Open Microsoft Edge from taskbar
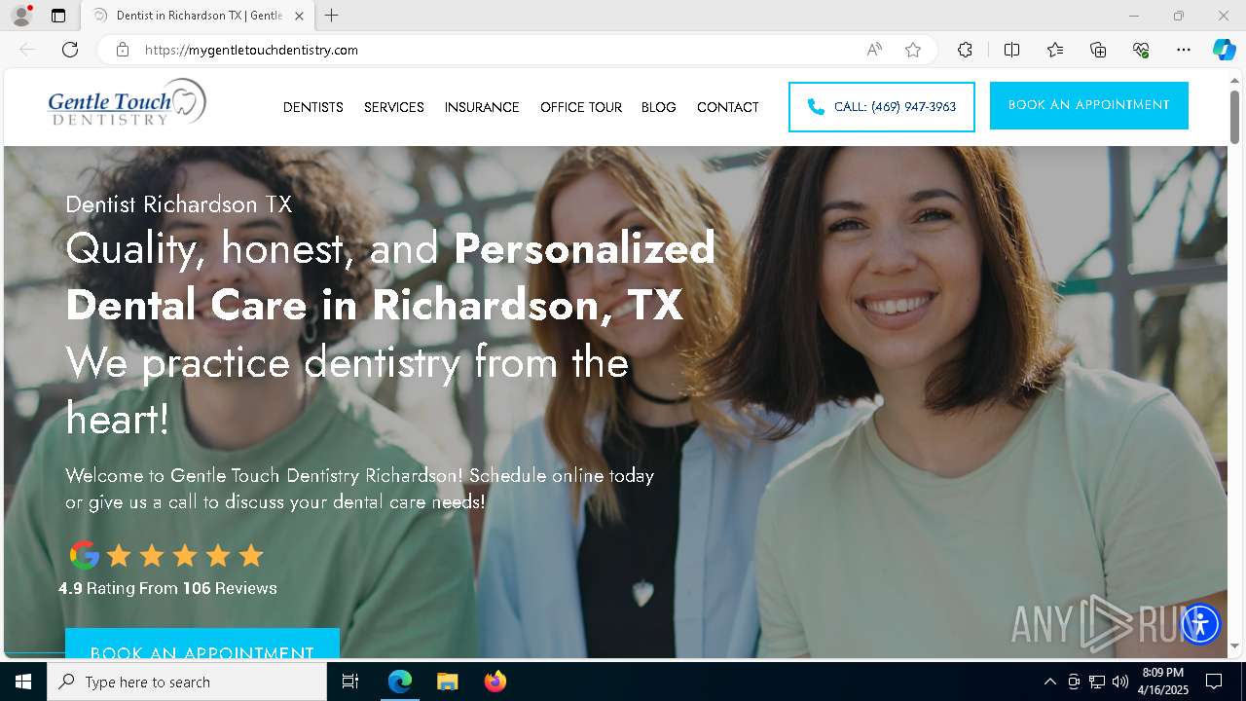This screenshot has height=701, width=1246. [400, 682]
